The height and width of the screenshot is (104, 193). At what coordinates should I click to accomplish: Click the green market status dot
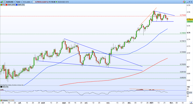pyautogui.click(x=56, y=2)
